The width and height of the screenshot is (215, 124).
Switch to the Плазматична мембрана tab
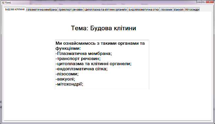click(41, 10)
